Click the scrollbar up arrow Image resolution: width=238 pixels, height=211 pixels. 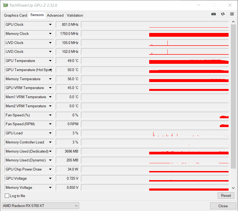[233, 22]
